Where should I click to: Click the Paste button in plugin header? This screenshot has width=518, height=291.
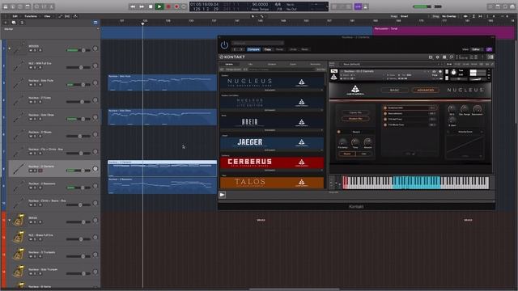click(279, 49)
